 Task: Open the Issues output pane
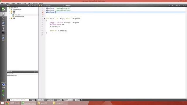click(x=33, y=100)
